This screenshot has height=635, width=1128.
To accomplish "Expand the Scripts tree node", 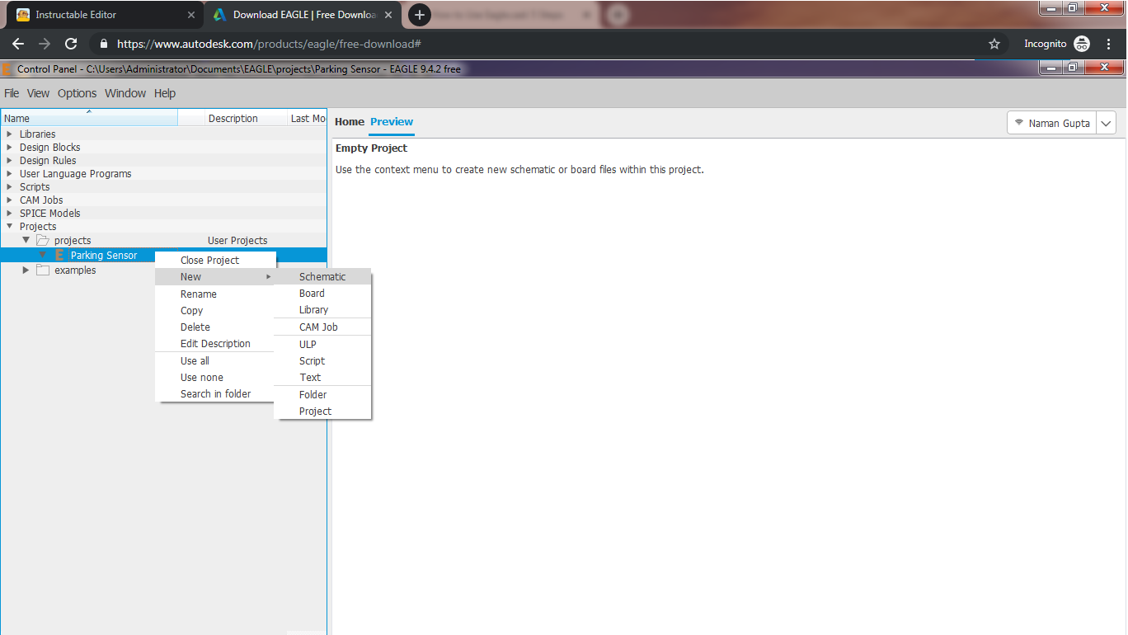I will coord(9,187).
